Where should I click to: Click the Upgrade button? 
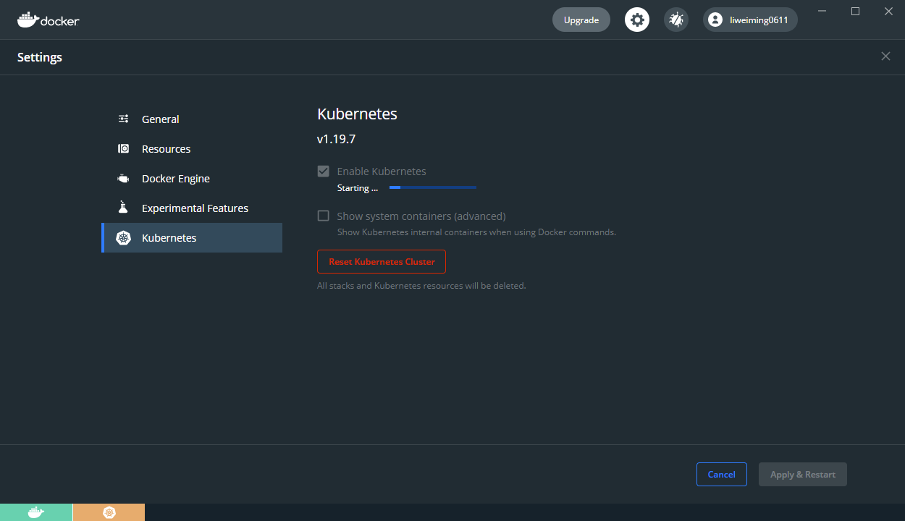pos(581,20)
